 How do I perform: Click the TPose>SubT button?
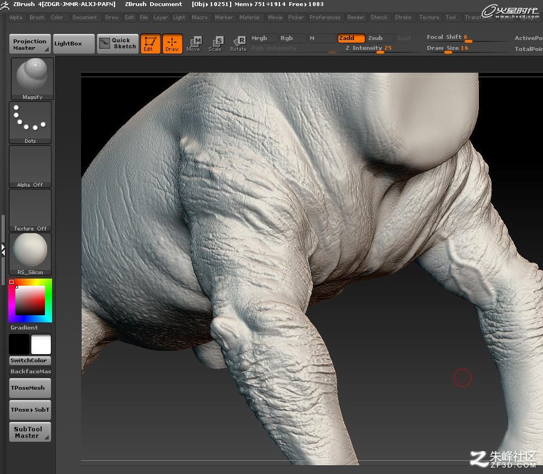click(30, 410)
